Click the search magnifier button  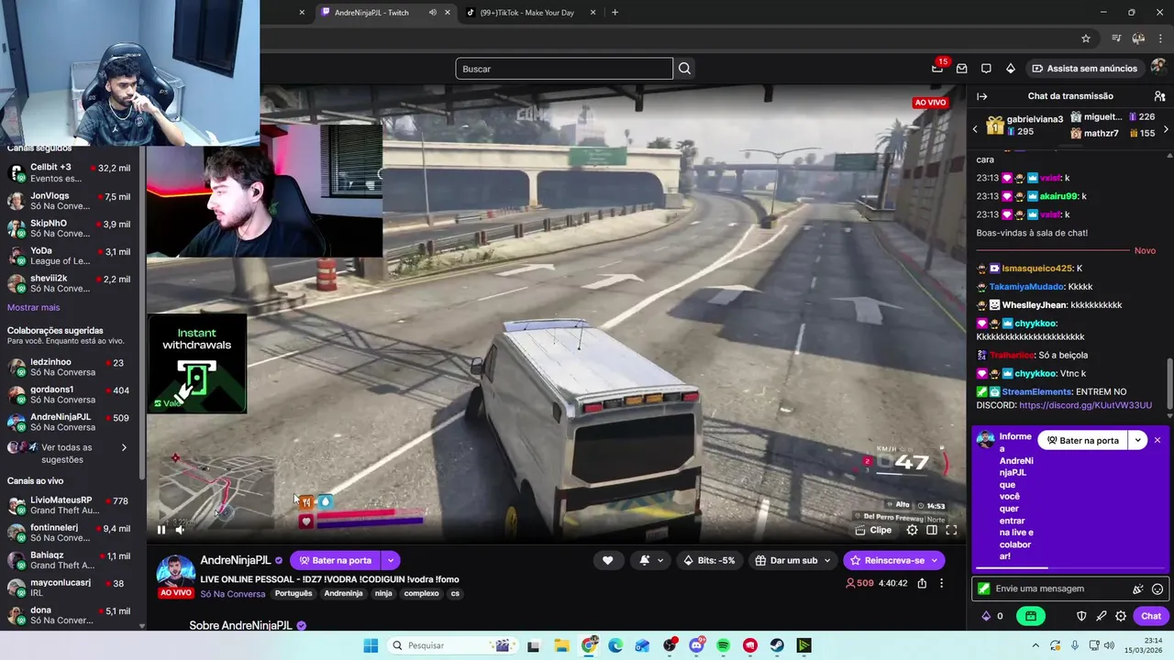click(x=684, y=69)
